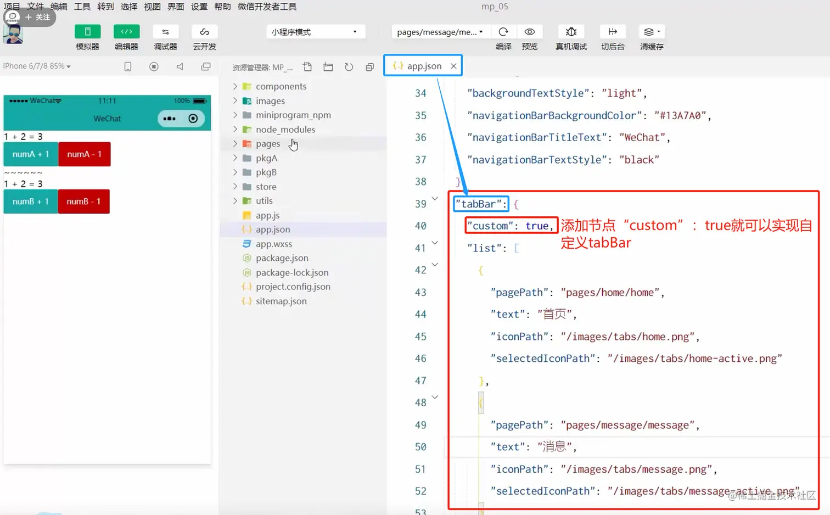Open the pages/message compile target dropdown
830x515 pixels.
(x=440, y=32)
